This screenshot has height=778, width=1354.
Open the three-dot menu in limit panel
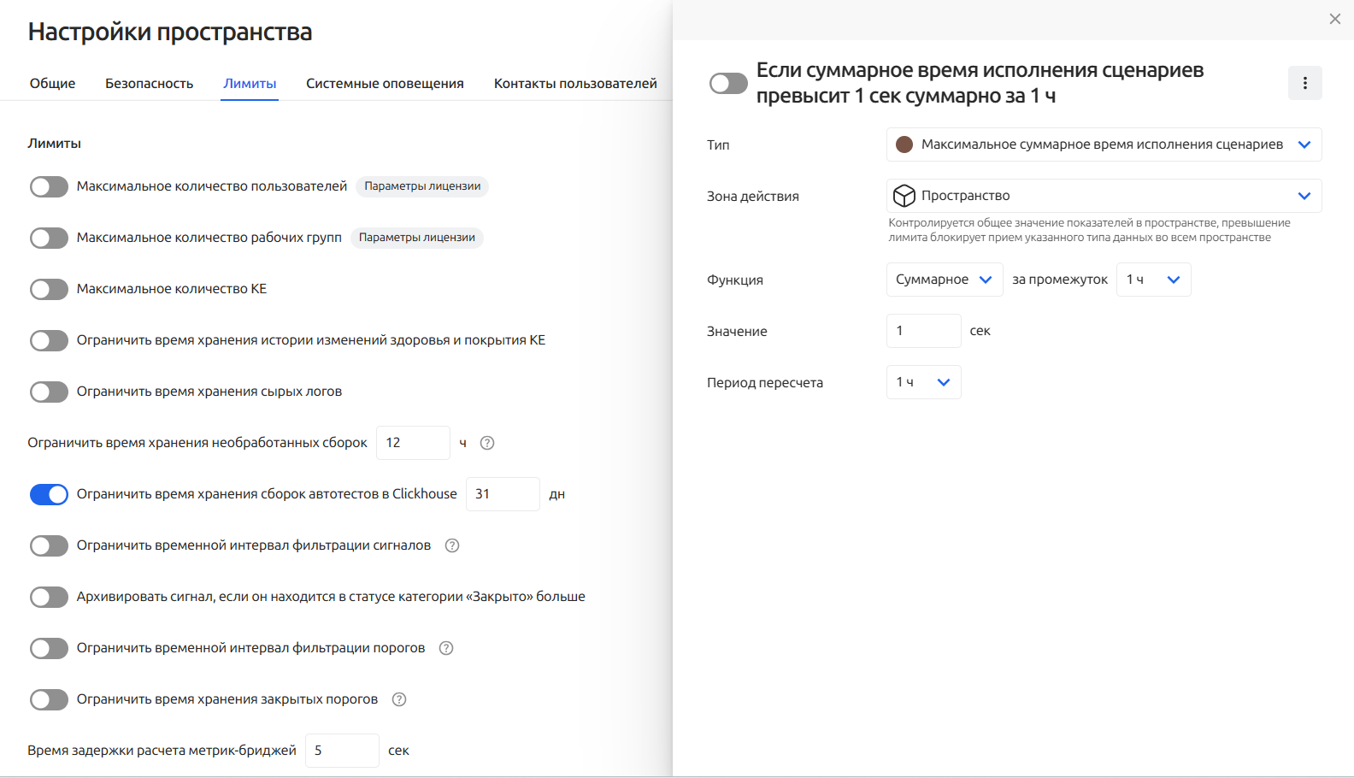1304,83
